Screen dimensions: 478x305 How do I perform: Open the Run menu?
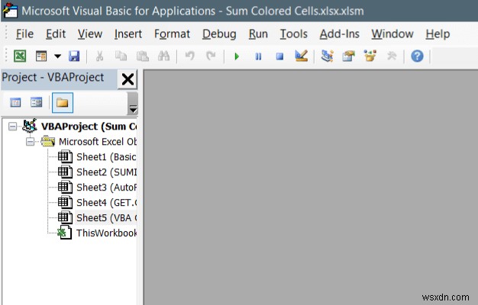tap(258, 34)
